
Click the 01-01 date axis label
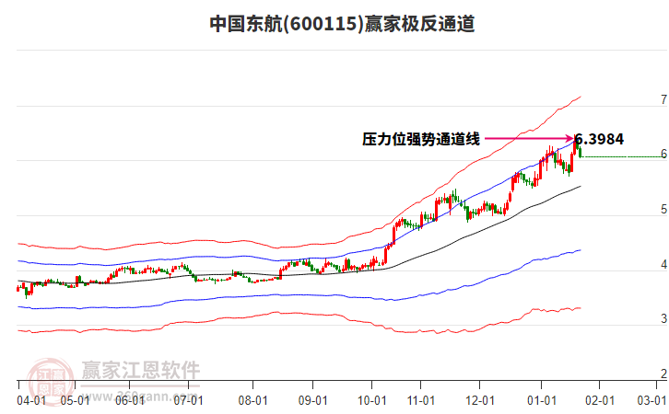coord(542,401)
